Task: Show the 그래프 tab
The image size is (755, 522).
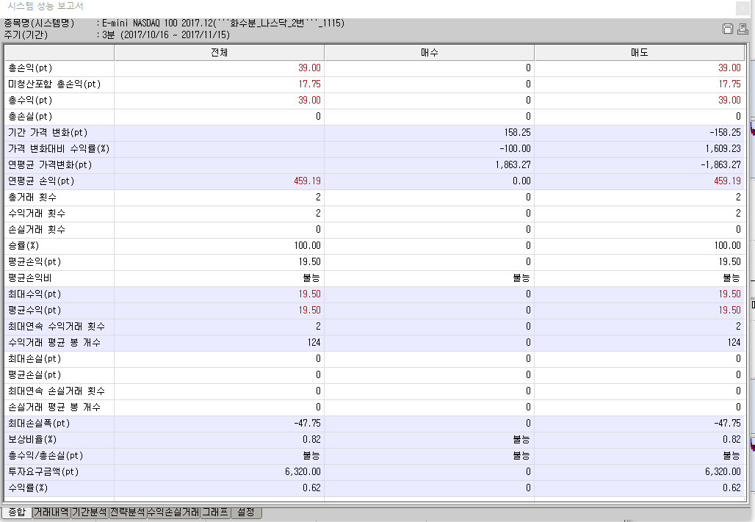Action: pos(215,512)
